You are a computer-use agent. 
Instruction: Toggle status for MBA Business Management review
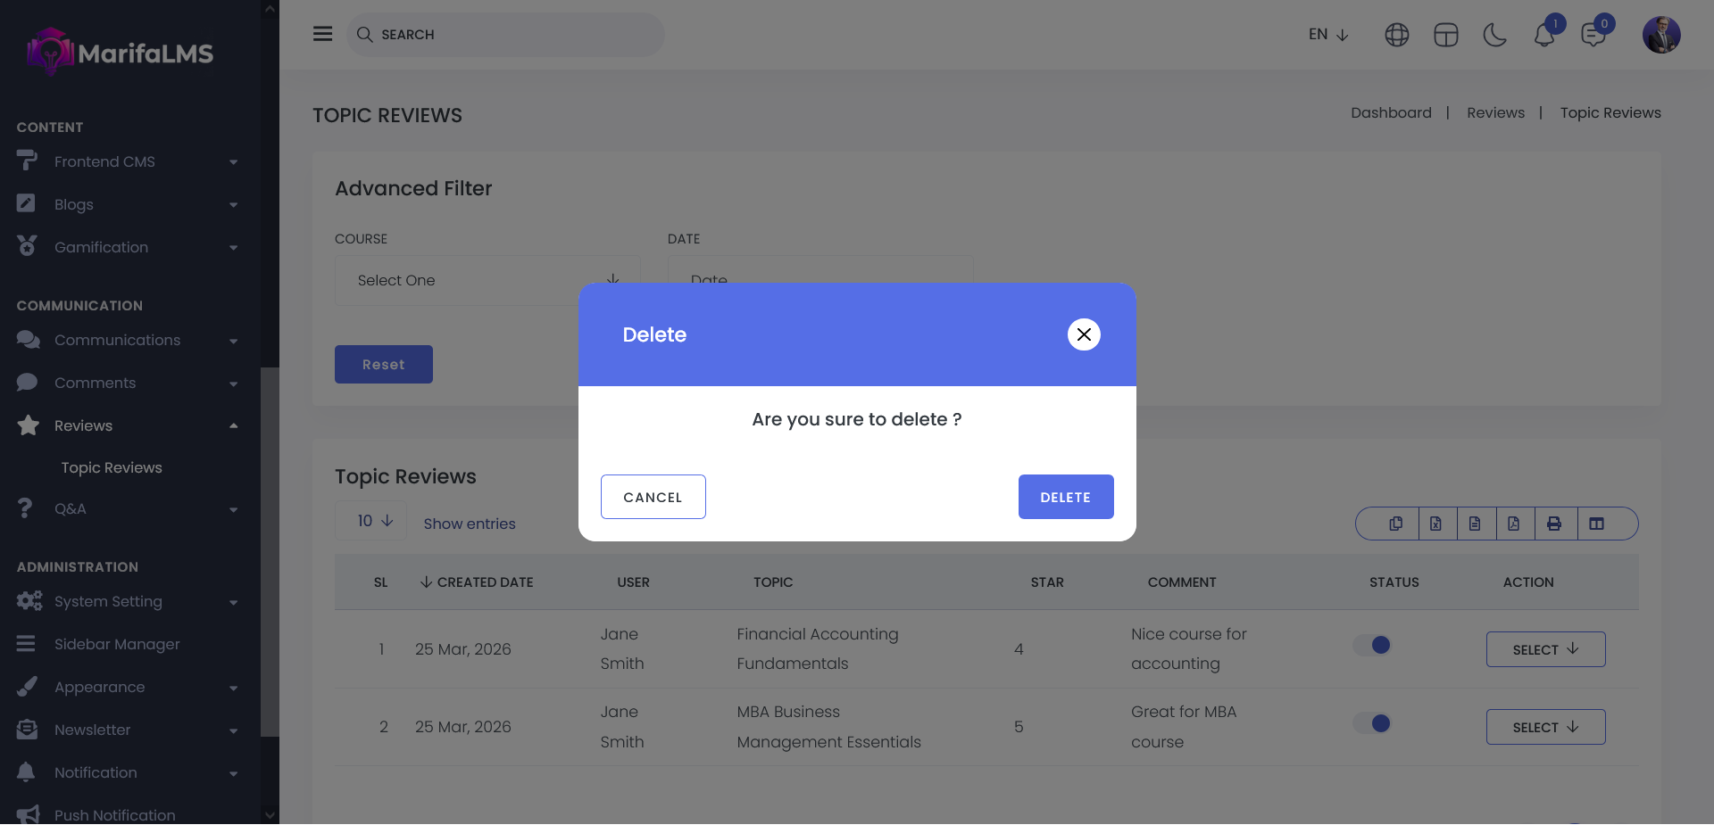click(x=1373, y=723)
